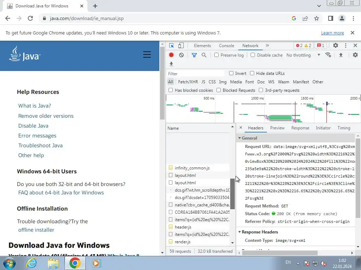361x270 pixels.
Task: Show more DevTools tabs chevron
Action: [x=267, y=45]
